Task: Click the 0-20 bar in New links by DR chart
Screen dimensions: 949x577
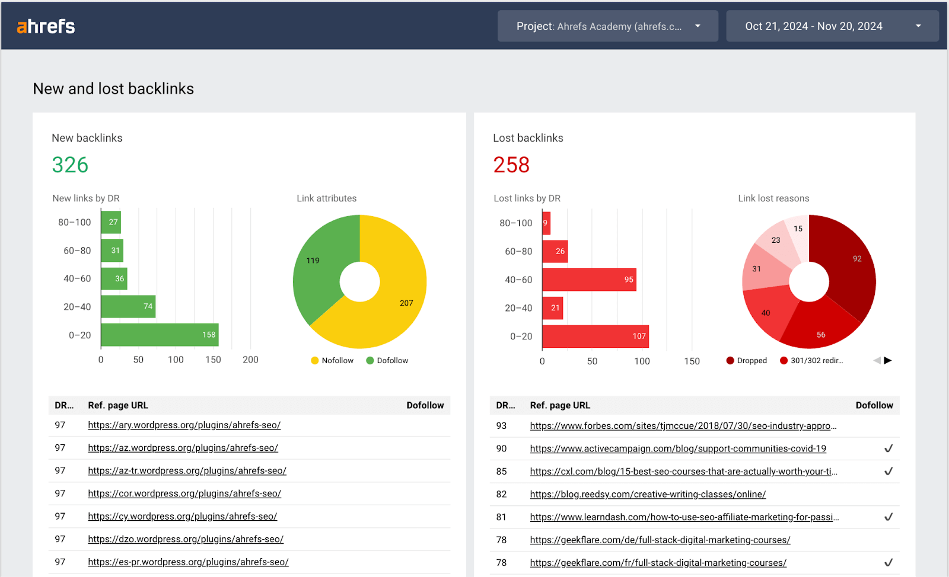Action: 159,335
